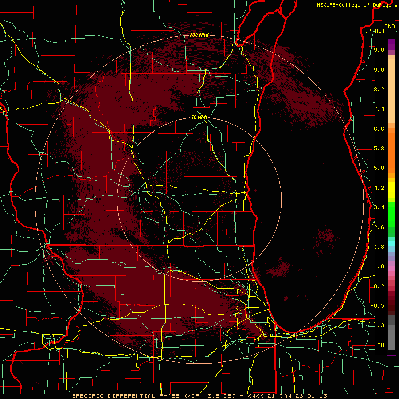Click the -1.3 scale value
This screenshot has height=399, width=399.
pos(378,325)
